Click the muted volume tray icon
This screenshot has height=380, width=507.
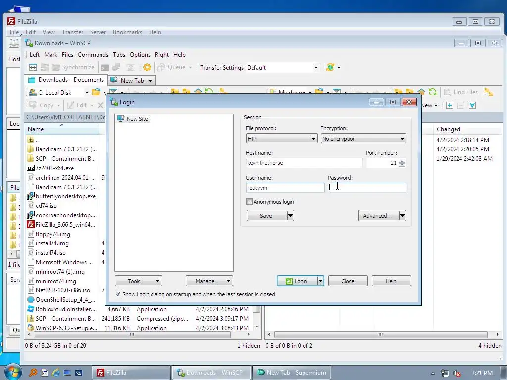457,373
